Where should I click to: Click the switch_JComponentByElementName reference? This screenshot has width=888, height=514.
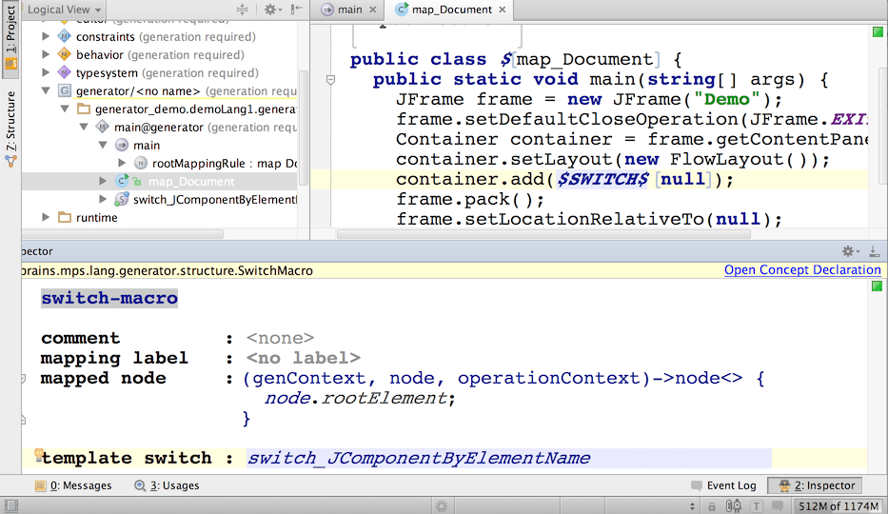click(x=419, y=458)
